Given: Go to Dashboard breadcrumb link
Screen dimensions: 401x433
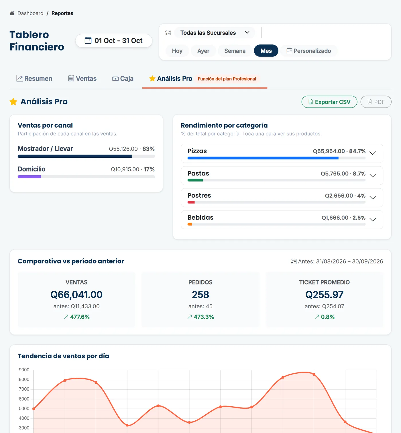Looking at the screenshot, I should (30, 13).
